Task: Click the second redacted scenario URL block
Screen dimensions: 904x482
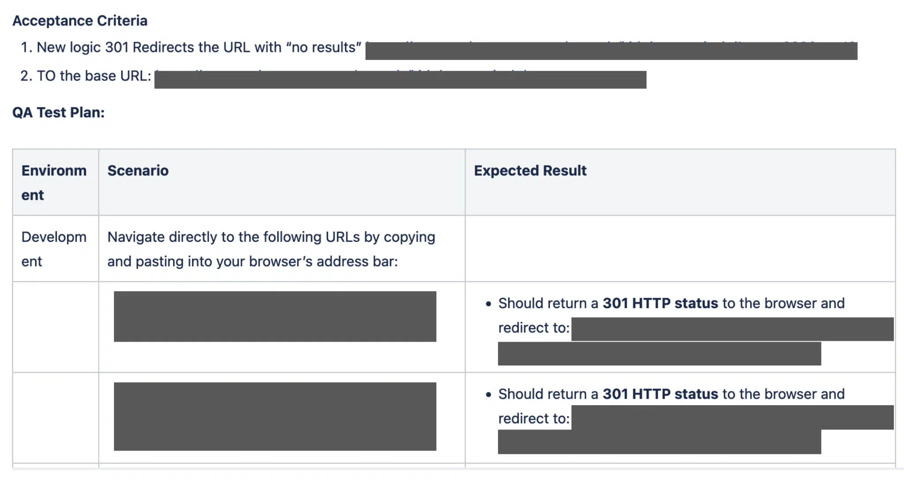Action: tap(275, 416)
